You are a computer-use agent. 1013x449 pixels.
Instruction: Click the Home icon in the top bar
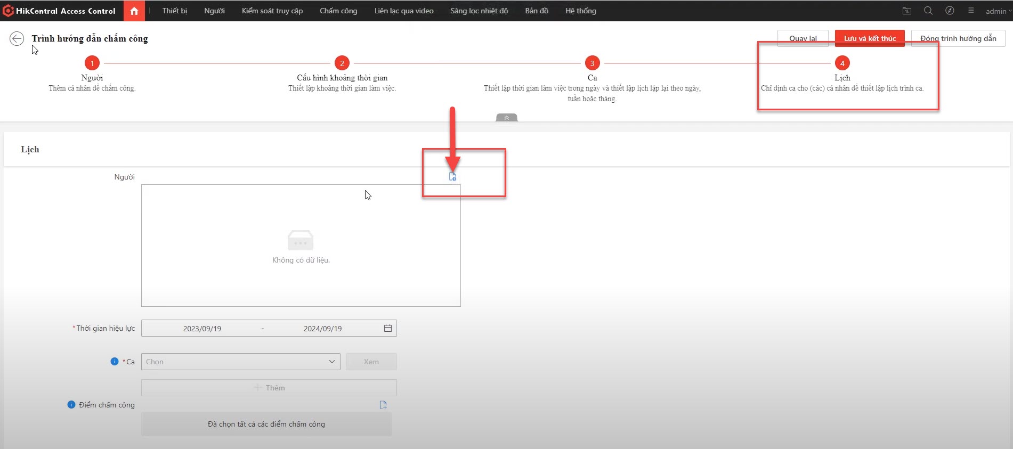tap(134, 11)
